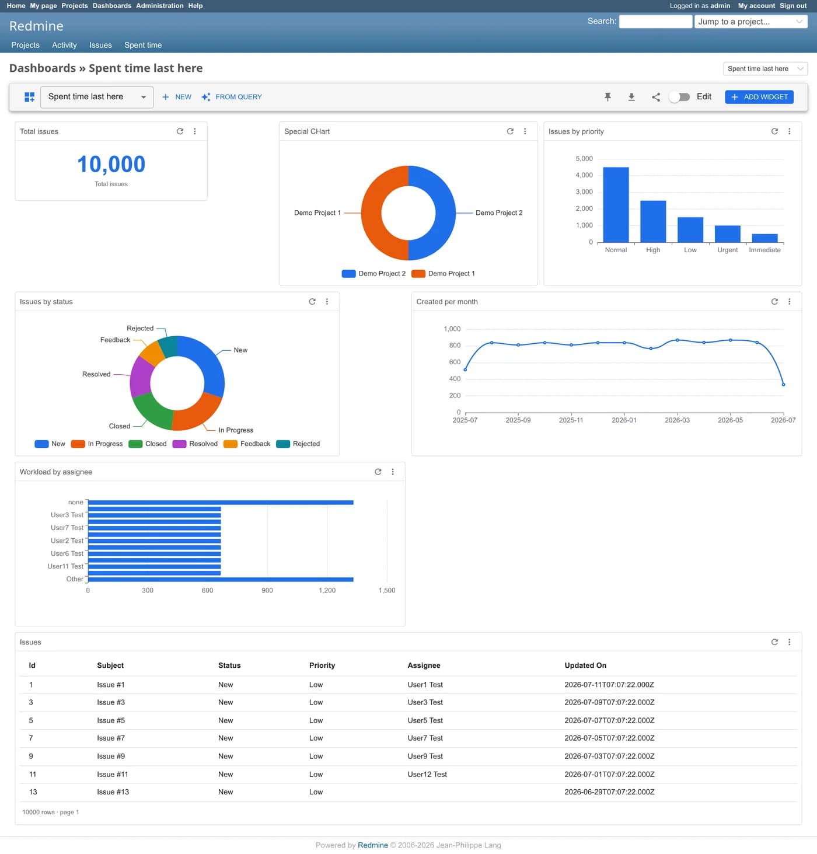Focus the Search input field
This screenshot has height=854, width=817.
(655, 22)
